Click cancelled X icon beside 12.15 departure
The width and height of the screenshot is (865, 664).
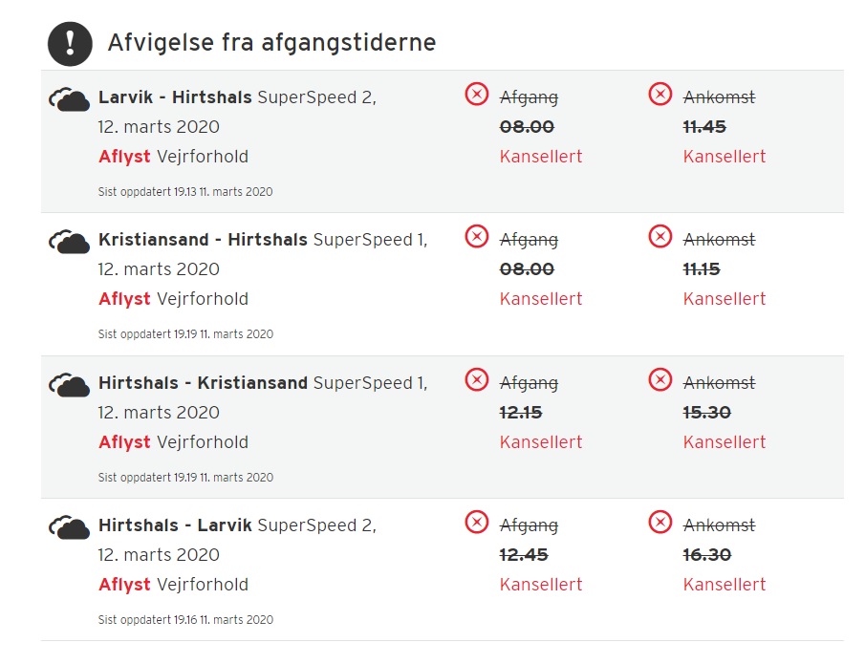476,379
